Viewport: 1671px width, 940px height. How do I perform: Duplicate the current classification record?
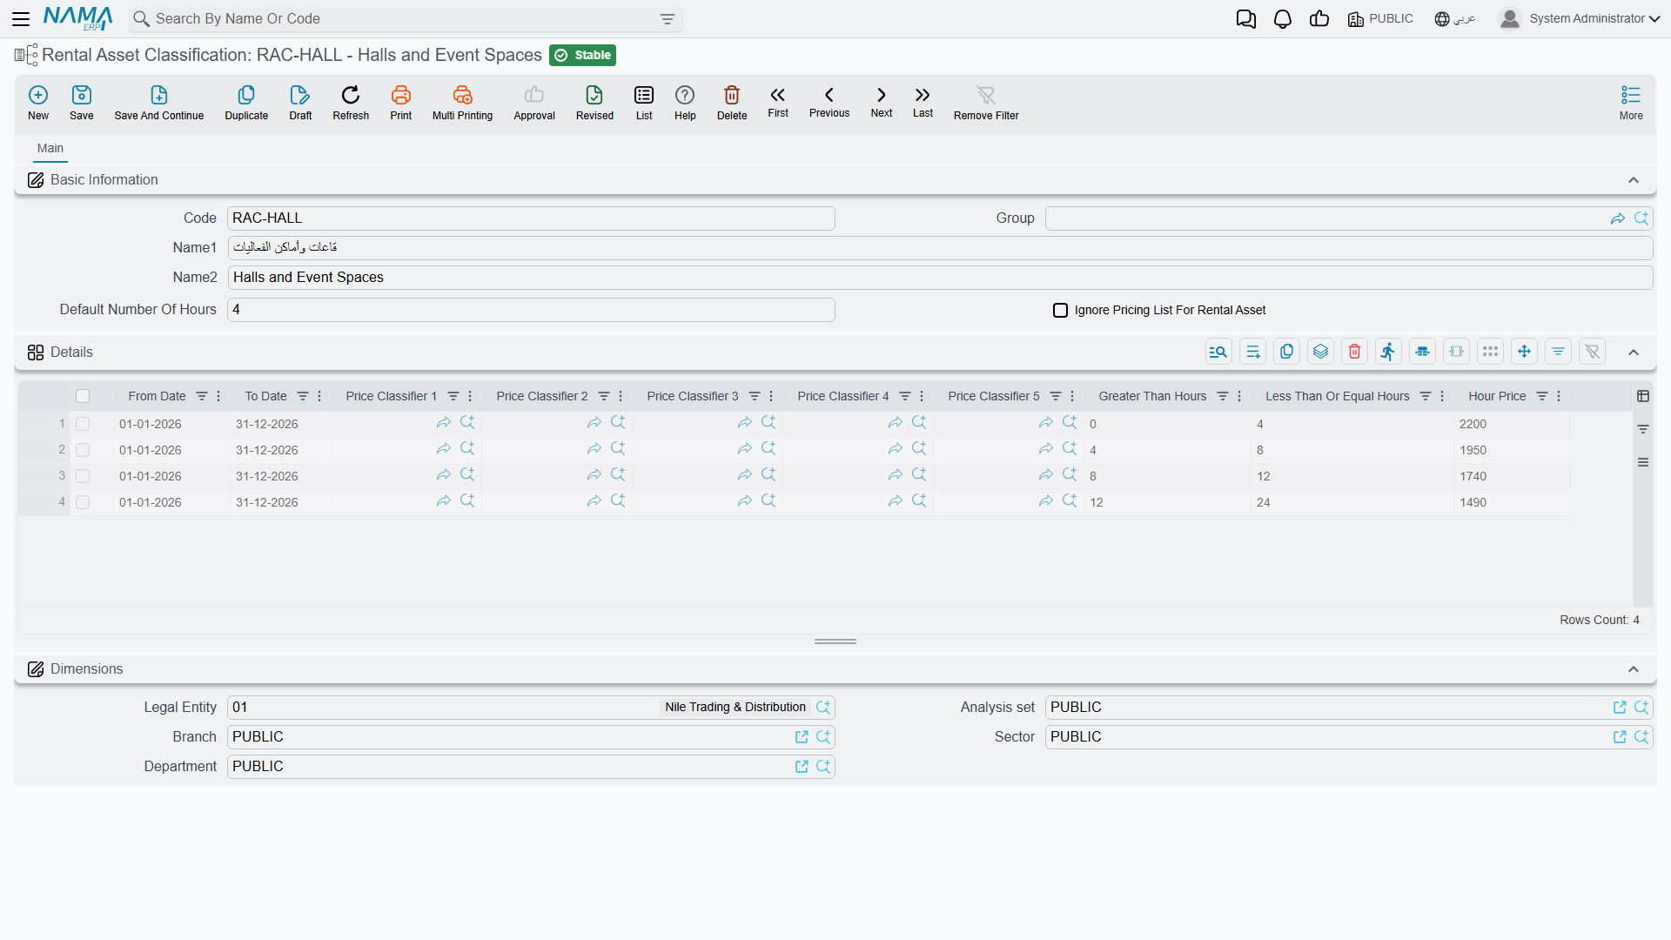click(x=246, y=103)
